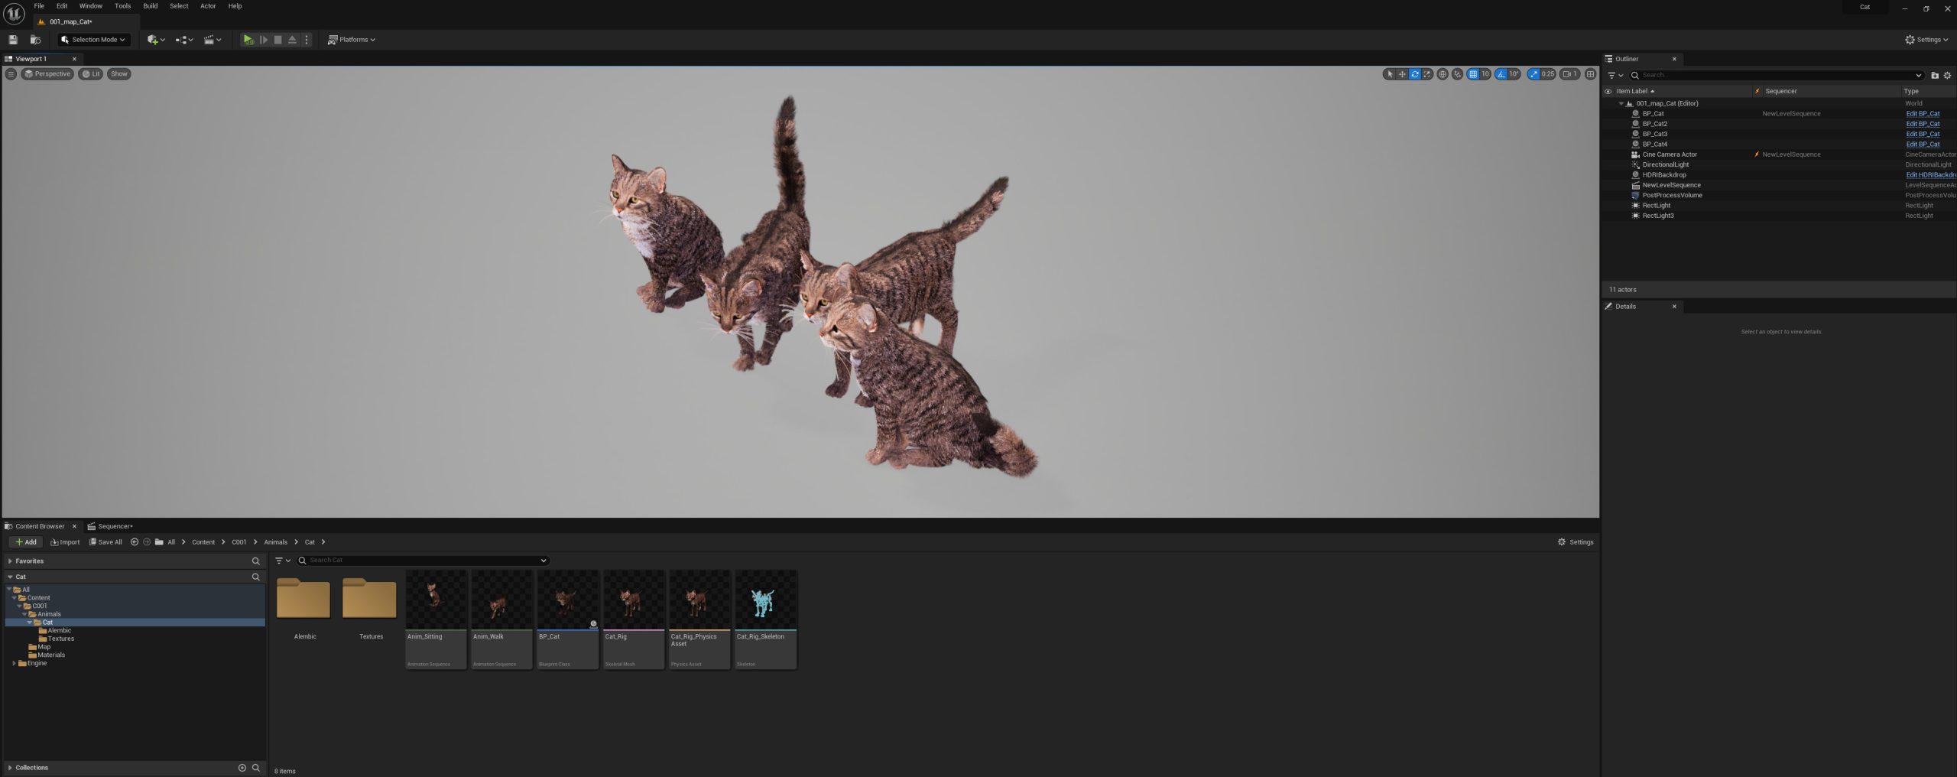Click the Save current level icon
The image size is (1957, 777).
coord(13,40)
